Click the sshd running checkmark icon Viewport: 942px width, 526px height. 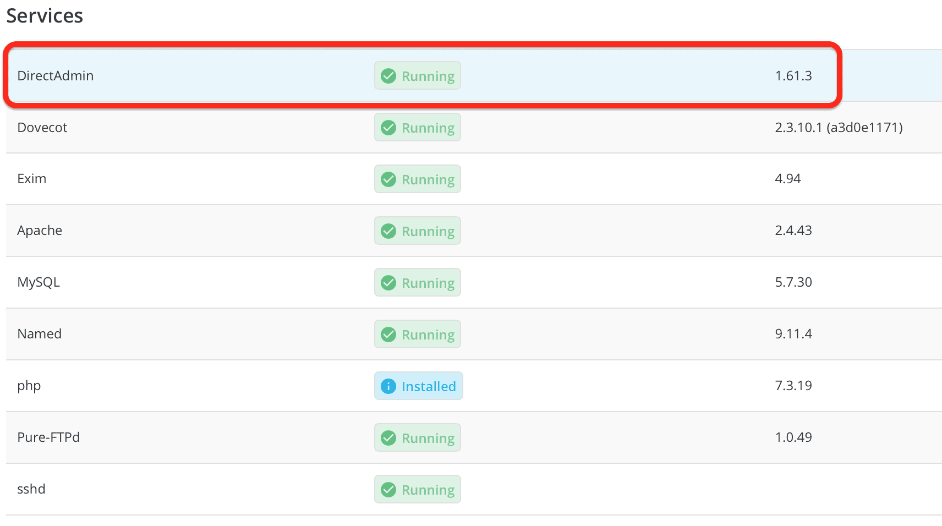point(388,490)
